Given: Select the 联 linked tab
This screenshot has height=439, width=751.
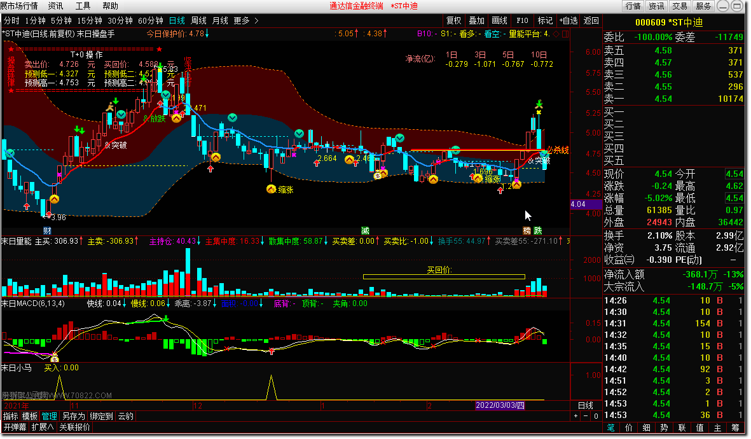Looking at the screenshot, I should tap(682, 427).
